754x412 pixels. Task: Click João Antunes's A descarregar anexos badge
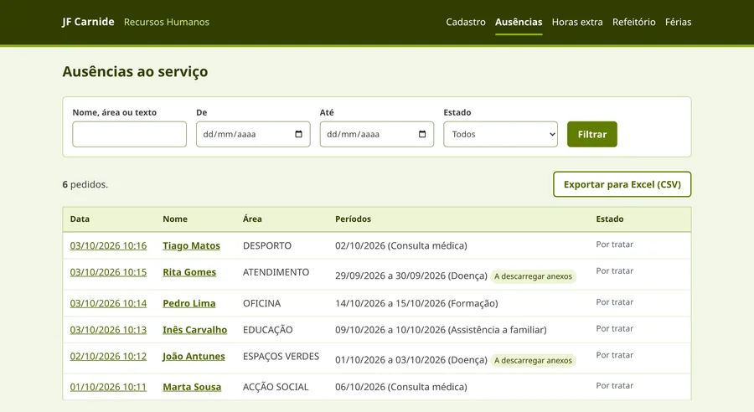pyautogui.click(x=534, y=361)
